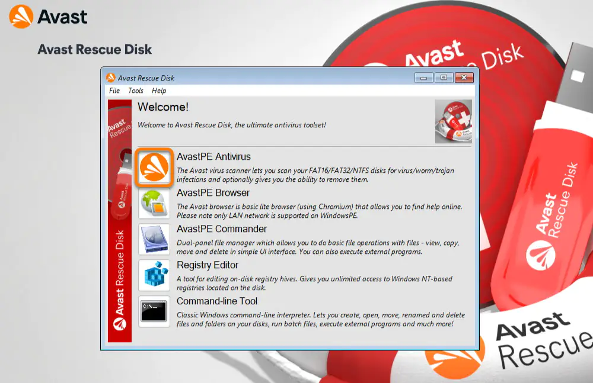This screenshot has height=383, width=593.
Task: Choose the "Command-line Tool" heading label
Action: (217, 301)
